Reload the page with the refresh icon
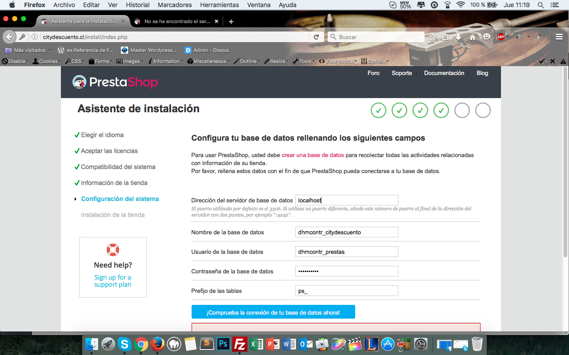Image resolution: width=569 pixels, height=355 pixels. click(x=316, y=37)
